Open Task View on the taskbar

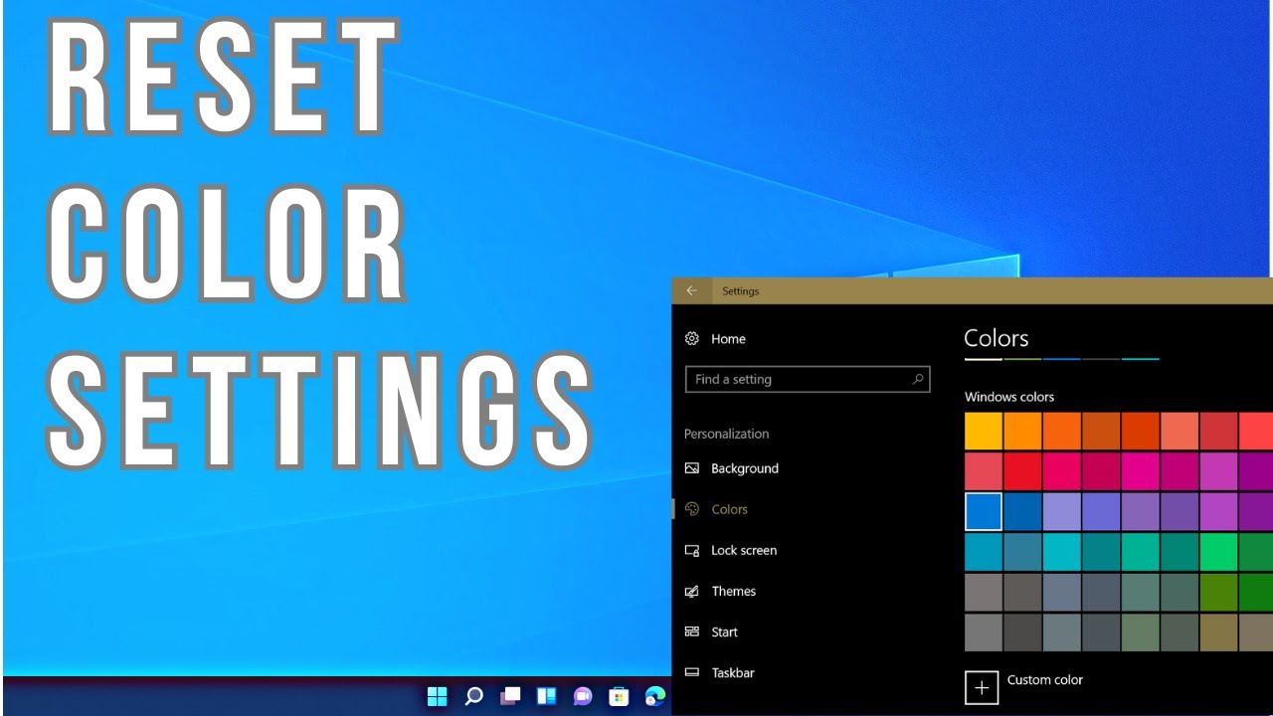pyautogui.click(x=510, y=696)
